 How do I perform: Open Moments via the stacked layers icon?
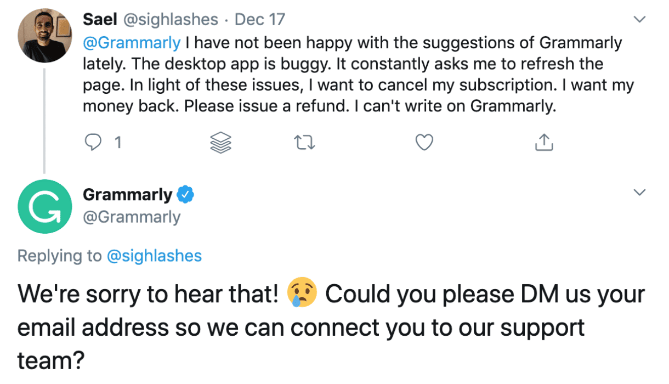pos(220,142)
